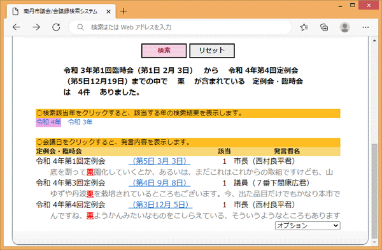Click the scrollbar up arrow
Image resolution: width=382 pixels, height=250 pixels.
(374, 41)
